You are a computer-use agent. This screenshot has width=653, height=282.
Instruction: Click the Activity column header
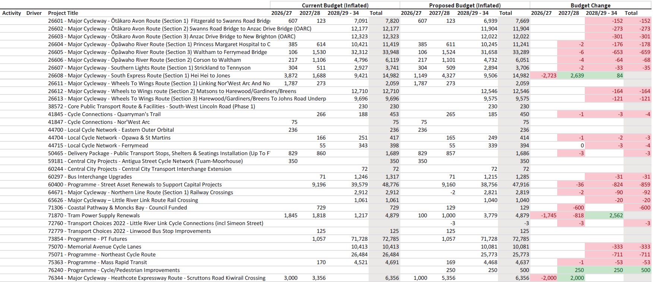pos(12,13)
